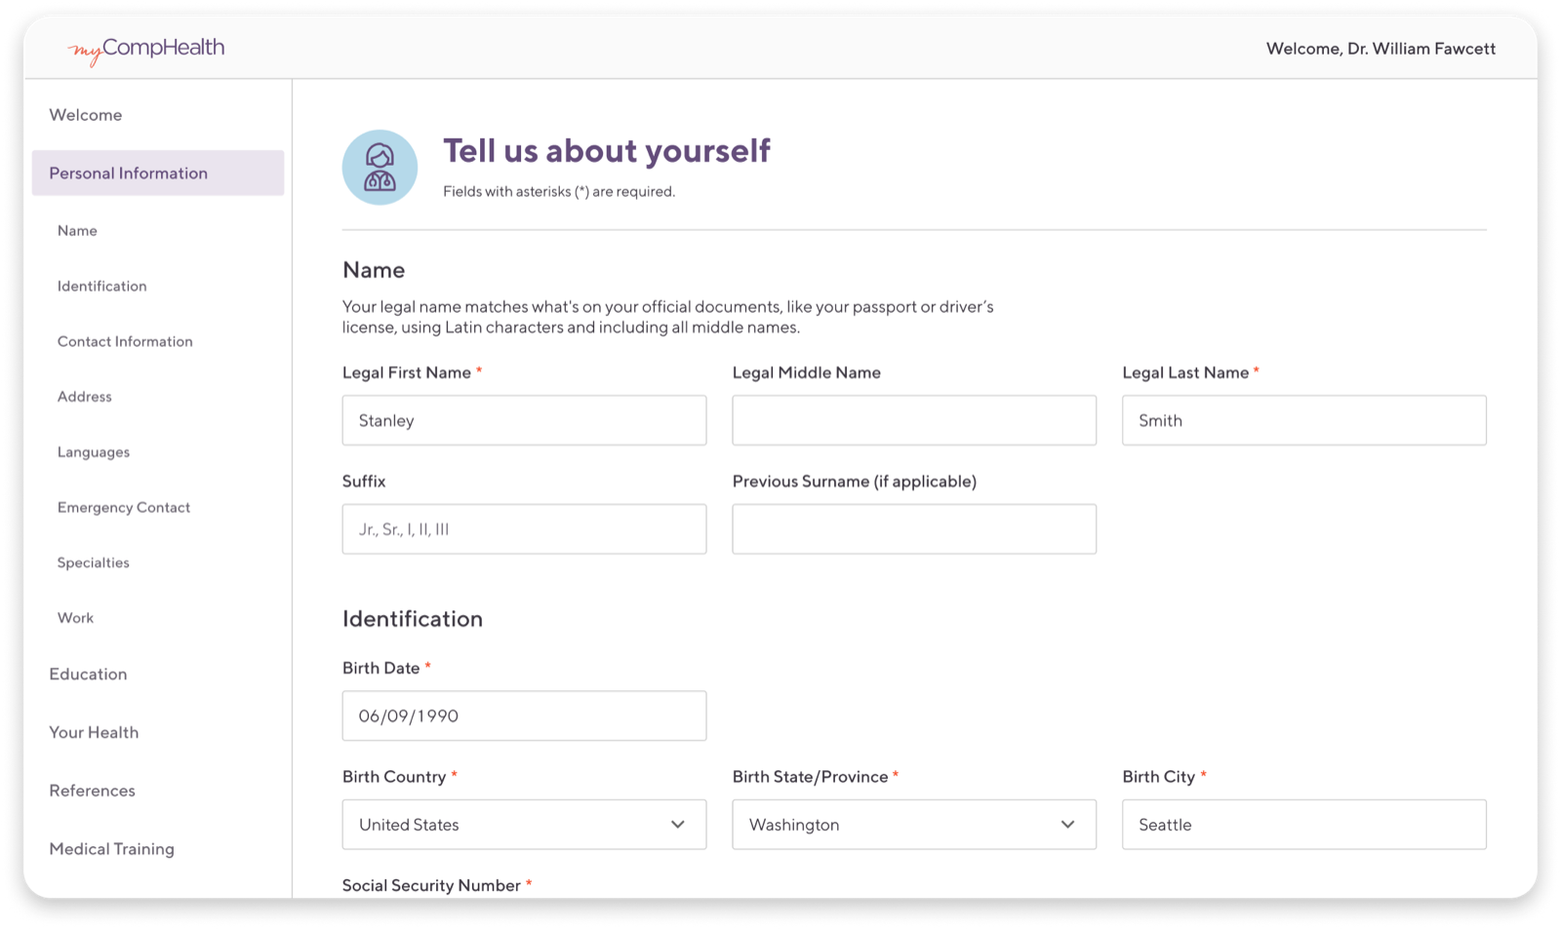Viewport: 1561px width, 929px height.
Task: Open the Emergency Contact section
Action: (123, 507)
